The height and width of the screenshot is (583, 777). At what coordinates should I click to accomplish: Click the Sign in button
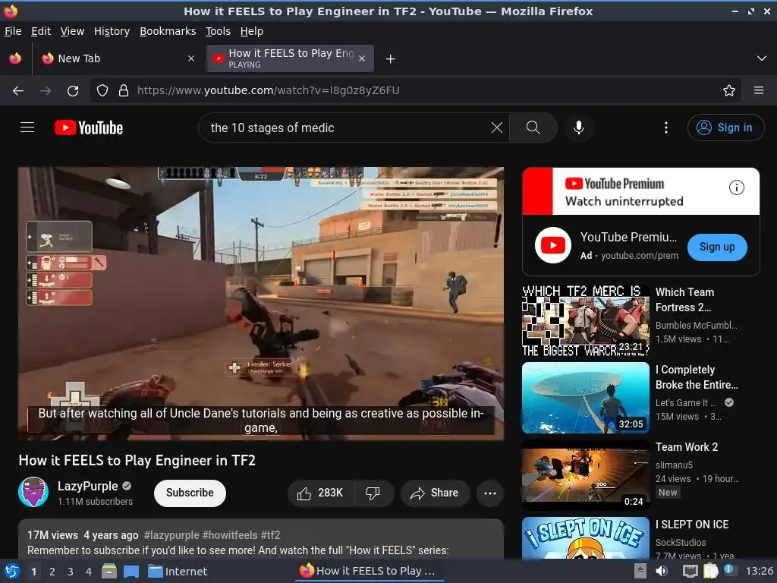[x=725, y=128]
